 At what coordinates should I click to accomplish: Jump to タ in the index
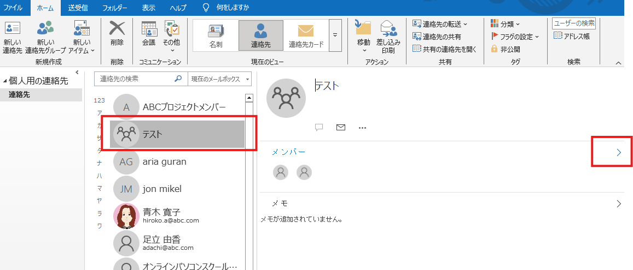coord(100,150)
